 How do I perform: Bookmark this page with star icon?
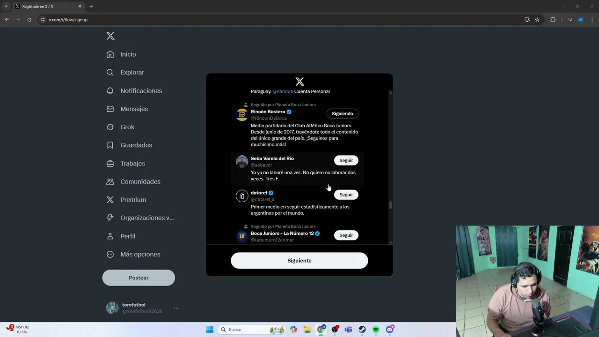click(537, 20)
